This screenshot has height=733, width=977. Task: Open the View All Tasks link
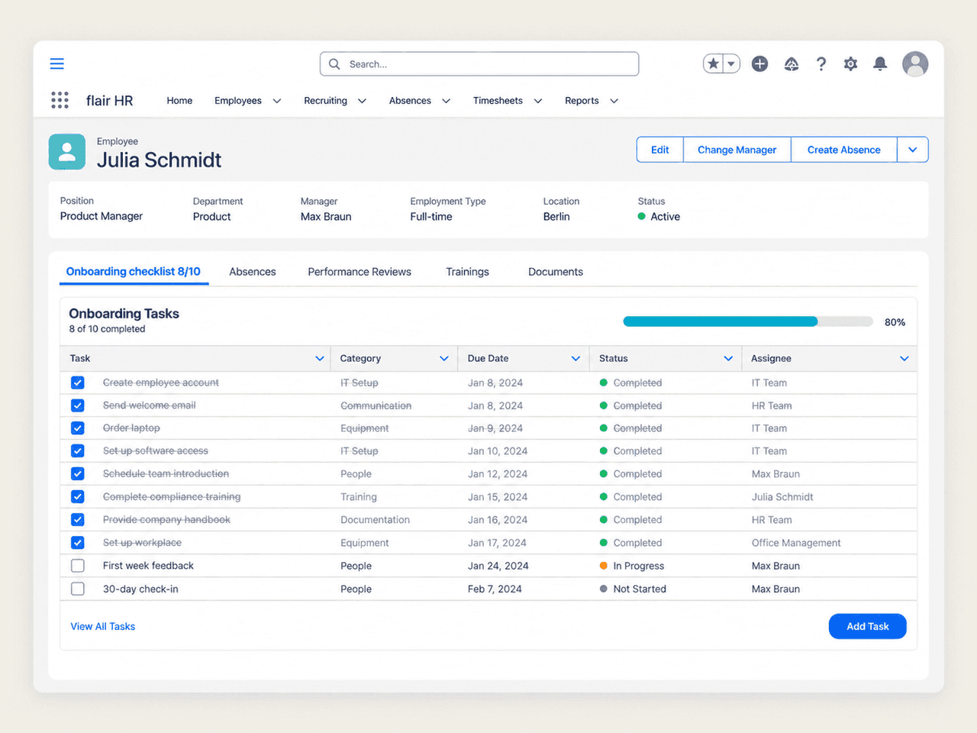103,626
